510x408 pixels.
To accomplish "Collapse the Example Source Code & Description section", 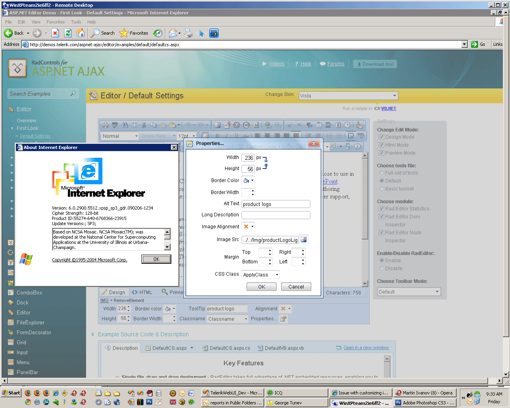I will click(x=92, y=335).
